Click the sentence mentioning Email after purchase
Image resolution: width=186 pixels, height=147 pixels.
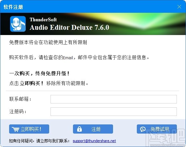click(x=79, y=58)
